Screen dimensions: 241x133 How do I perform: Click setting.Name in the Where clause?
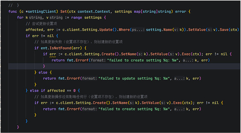click(x=159, y=30)
